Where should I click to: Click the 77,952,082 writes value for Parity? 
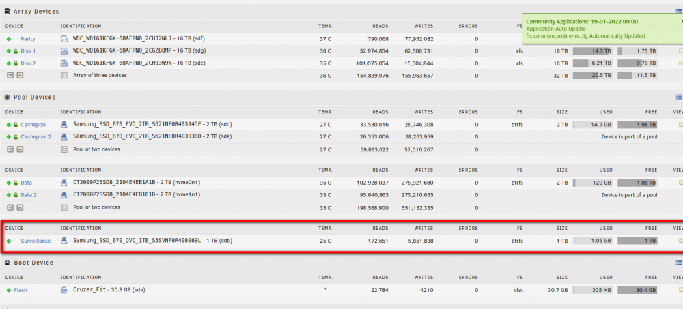(417, 39)
